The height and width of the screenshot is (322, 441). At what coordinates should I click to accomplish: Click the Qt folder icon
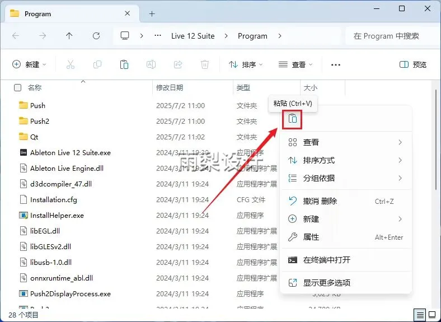pyautogui.click(x=24, y=137)
